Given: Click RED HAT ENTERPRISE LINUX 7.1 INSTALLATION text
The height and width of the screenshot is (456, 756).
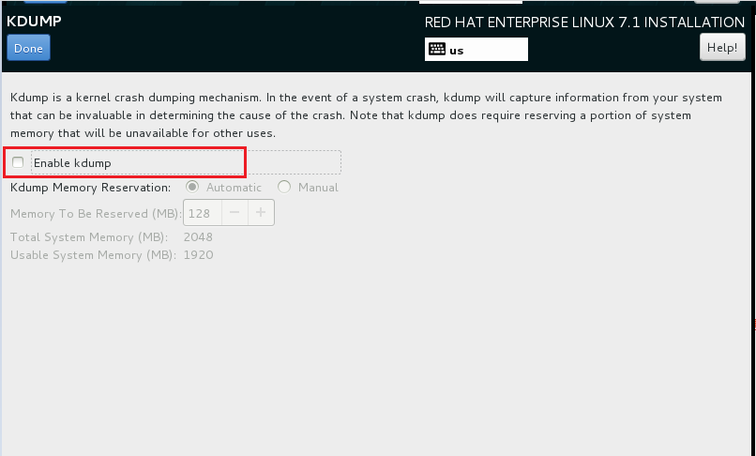Looking at the screenshot, I should (x=584, y=23).
